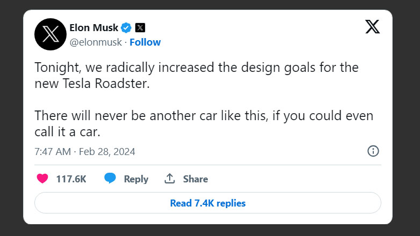Open the @elonmusk handle link
The image size is (420, 236).
click(96, 42)
